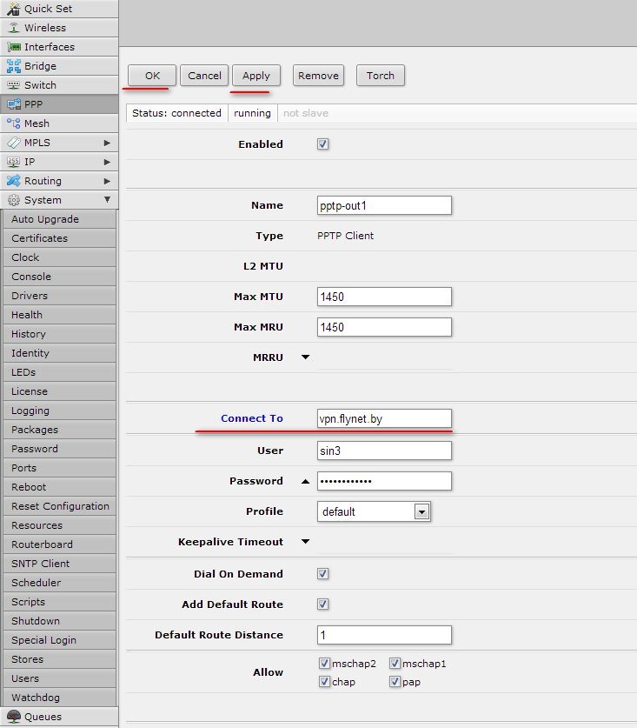Expand MPLS submenu arrow

(x=107, y=143)
